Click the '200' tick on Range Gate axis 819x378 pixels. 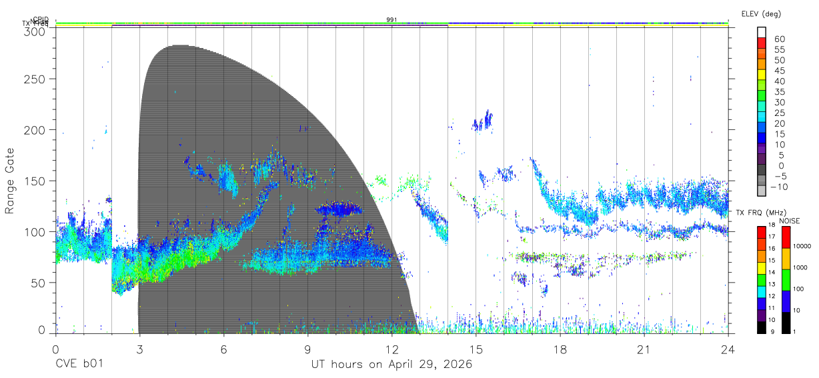(x=35, y=130)
